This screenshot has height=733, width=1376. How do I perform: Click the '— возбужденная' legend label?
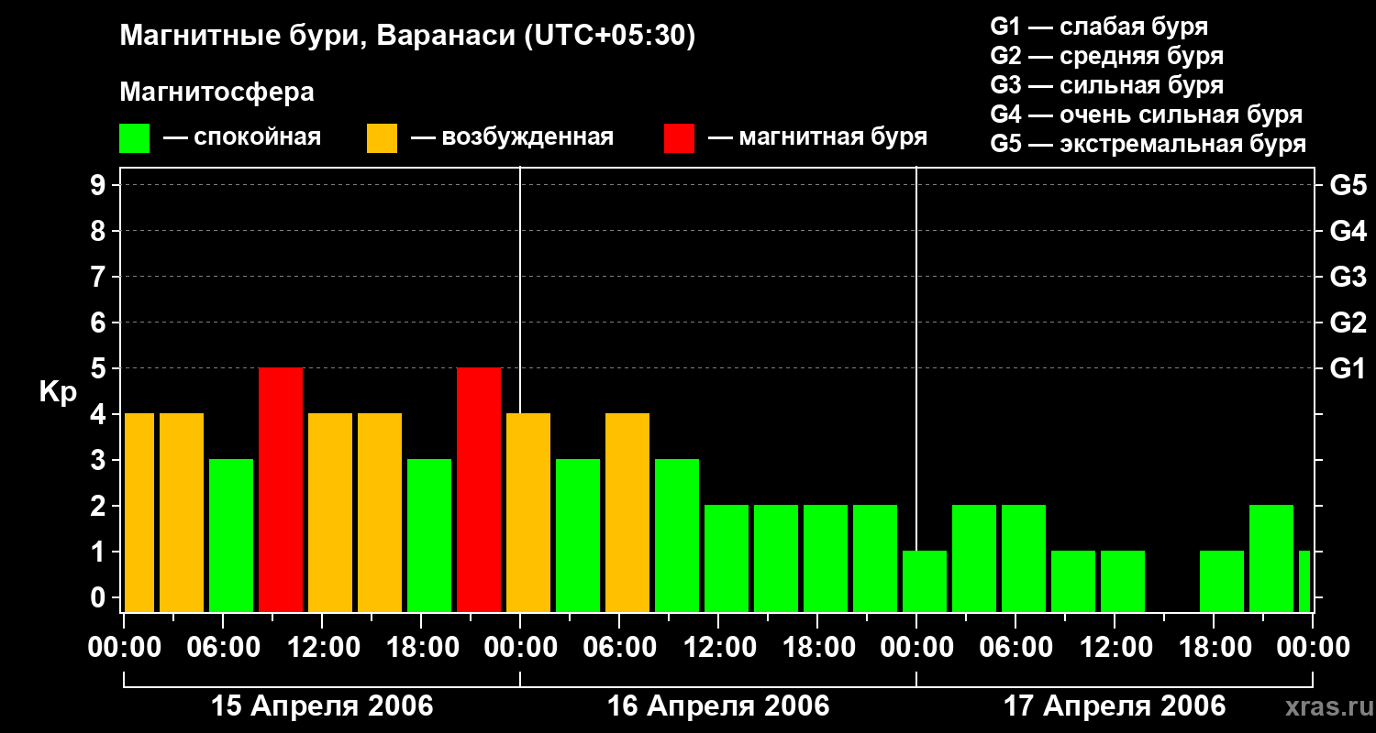512,137
